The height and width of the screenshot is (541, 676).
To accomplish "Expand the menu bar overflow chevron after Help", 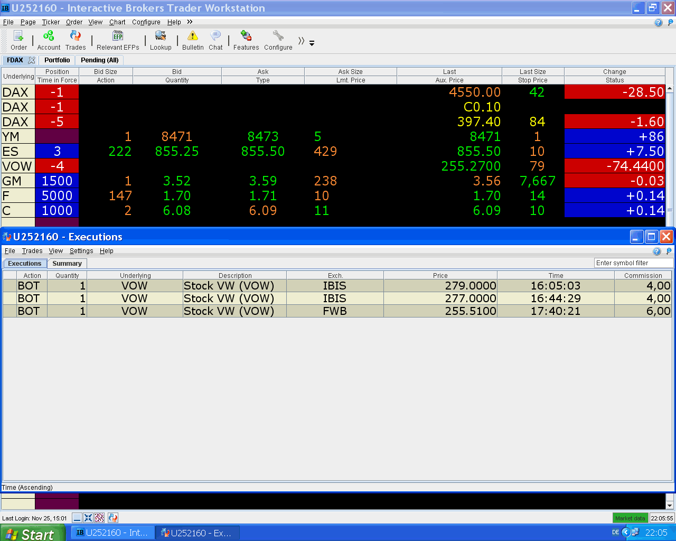I will click(190, 22).
